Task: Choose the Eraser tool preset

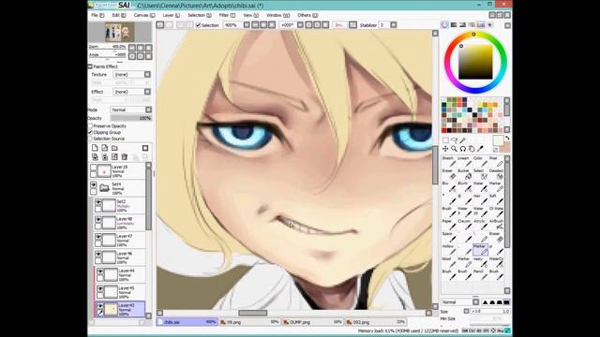Action: pos(449,174)
